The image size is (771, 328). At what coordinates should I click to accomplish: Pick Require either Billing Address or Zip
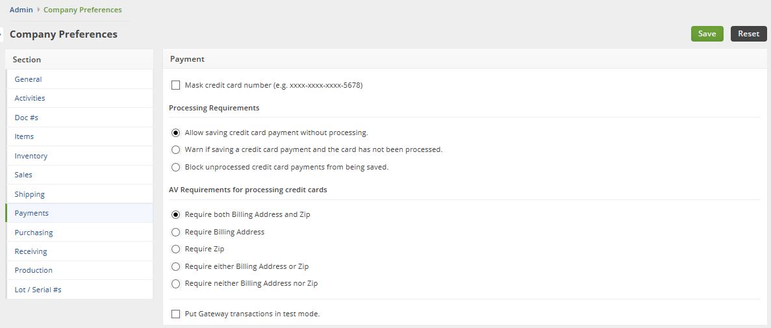point(176,266)
